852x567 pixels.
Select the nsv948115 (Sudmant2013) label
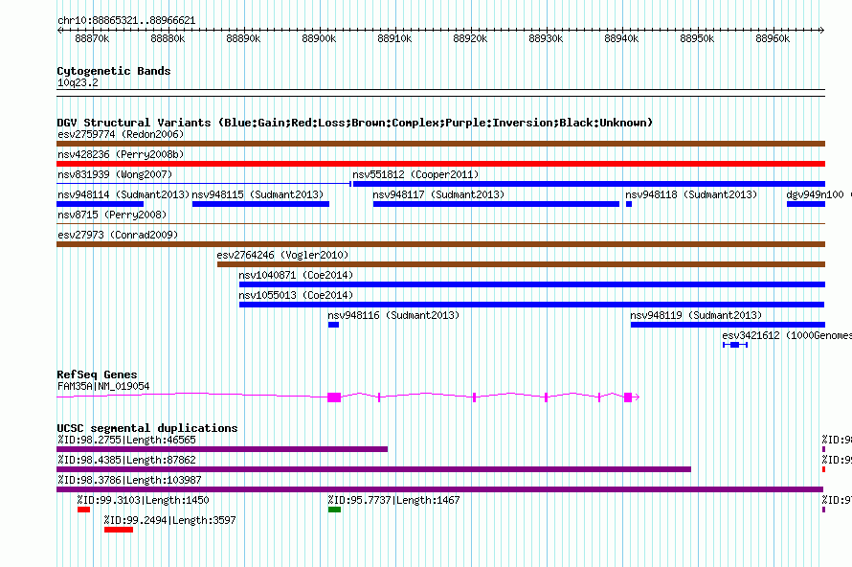(258, 194)
